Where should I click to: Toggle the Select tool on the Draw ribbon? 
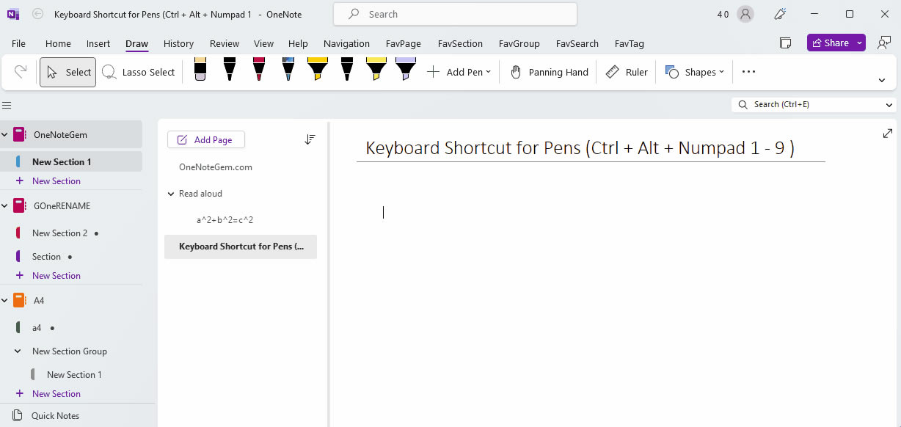68,71
